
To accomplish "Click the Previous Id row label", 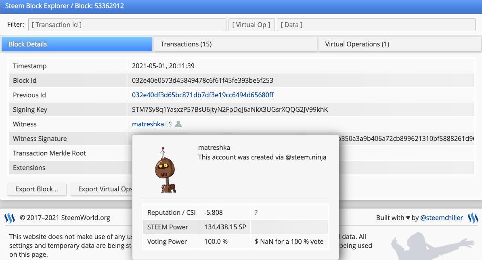I will 29,95.
